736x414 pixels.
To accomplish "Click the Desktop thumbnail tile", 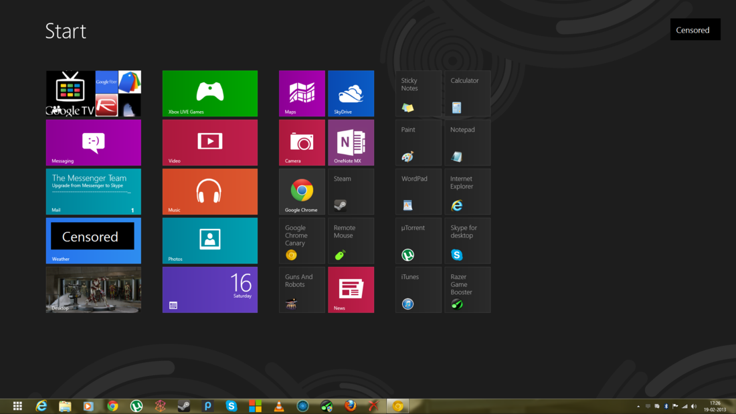I will 93,290.
